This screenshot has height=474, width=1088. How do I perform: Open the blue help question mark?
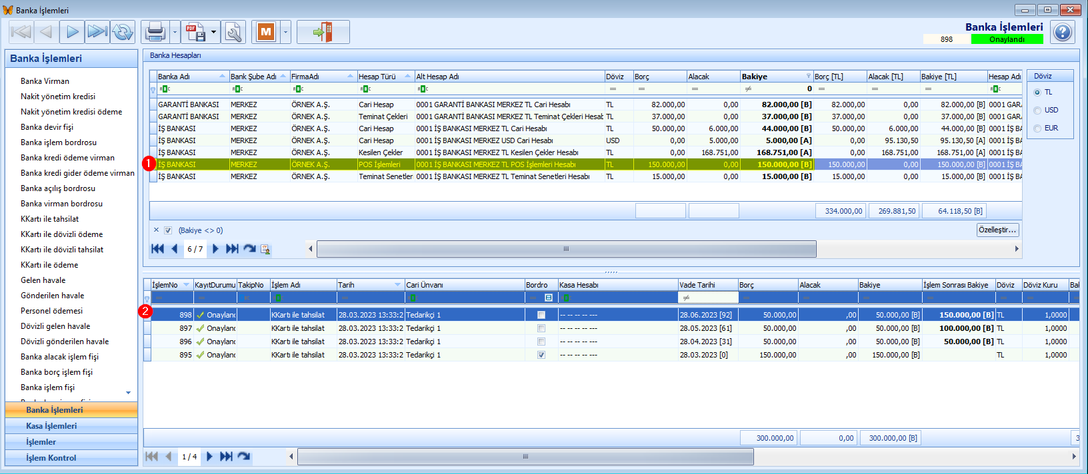coord(1063,32)
